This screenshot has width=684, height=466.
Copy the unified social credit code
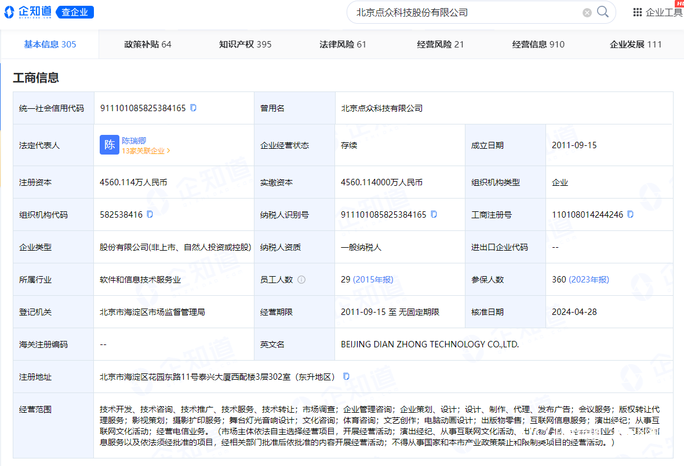point(194,108)
